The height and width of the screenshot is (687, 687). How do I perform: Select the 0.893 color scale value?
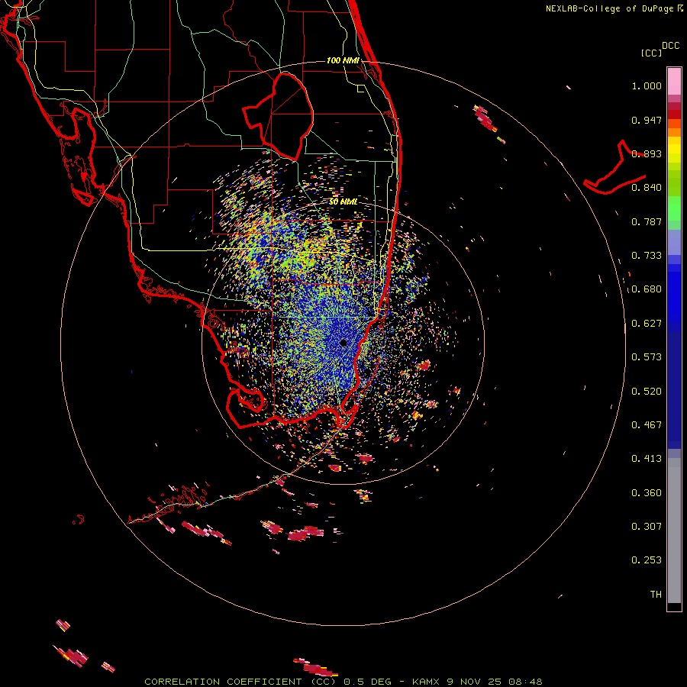(647, 153)
